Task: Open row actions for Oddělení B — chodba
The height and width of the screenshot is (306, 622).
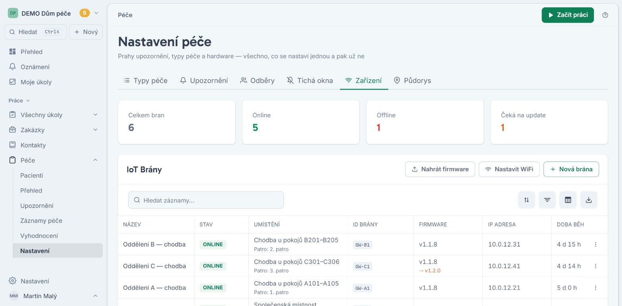Action: click(595, 244)
